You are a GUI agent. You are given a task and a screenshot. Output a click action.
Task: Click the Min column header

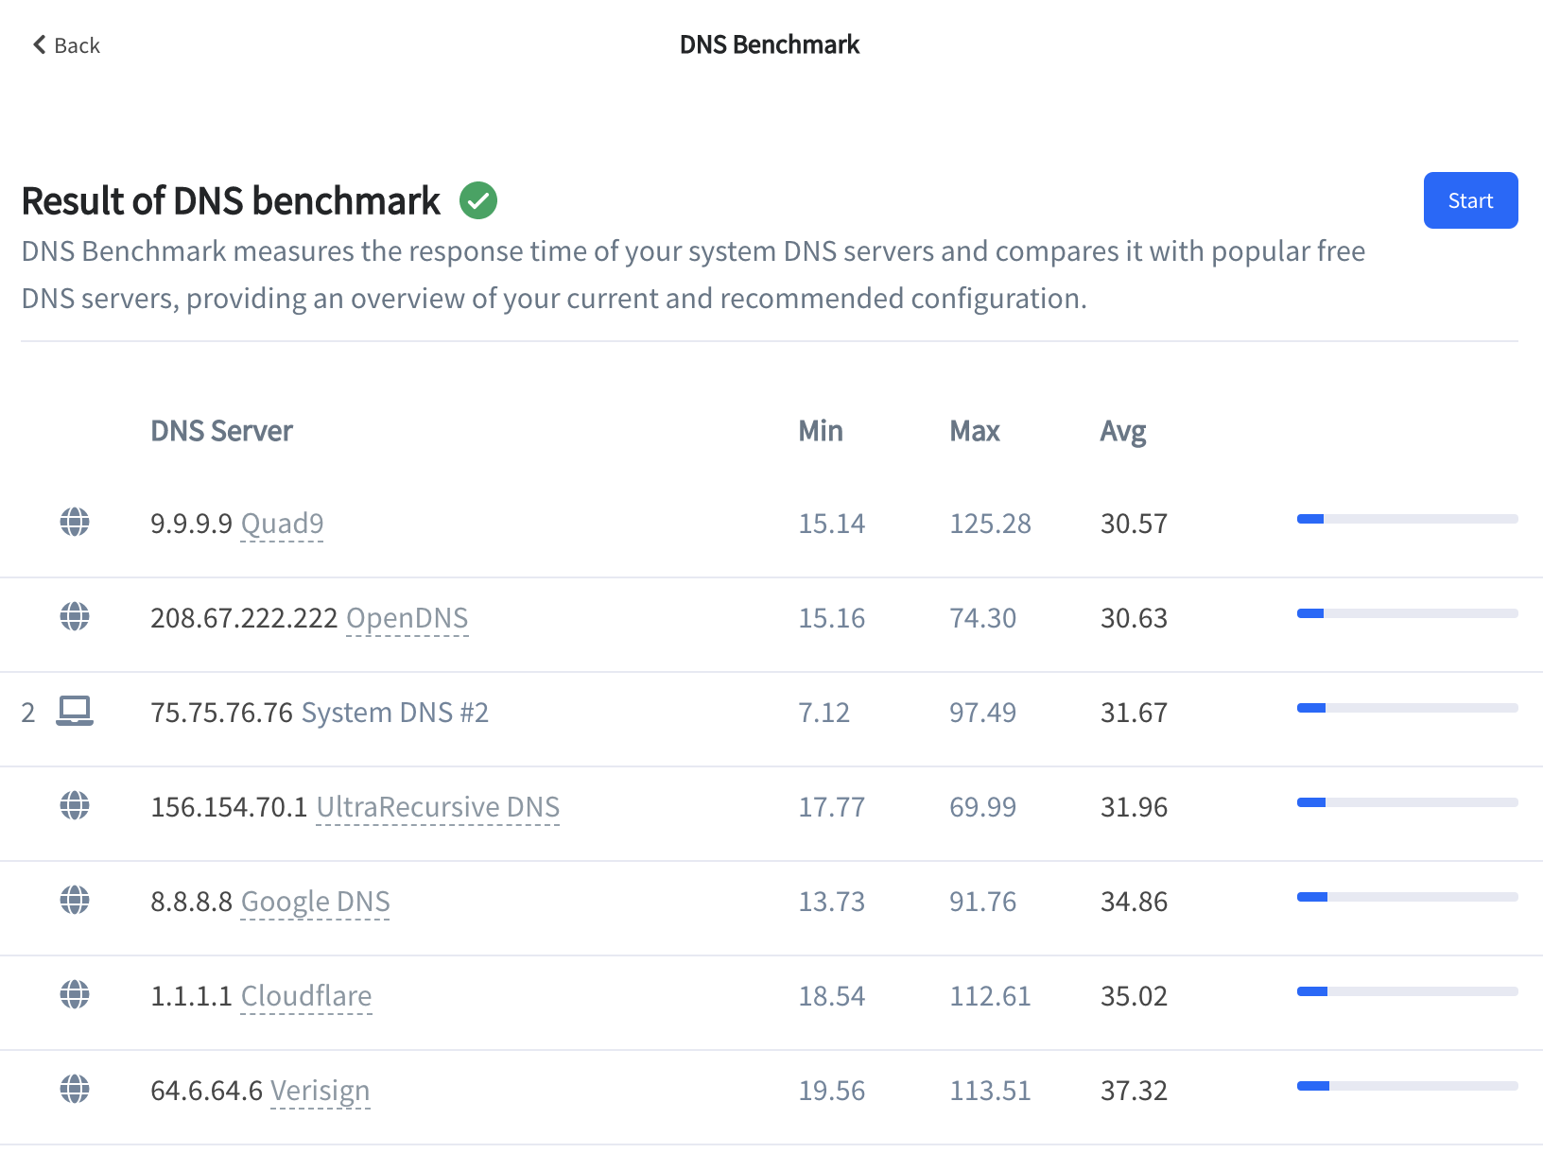point(821,431)
